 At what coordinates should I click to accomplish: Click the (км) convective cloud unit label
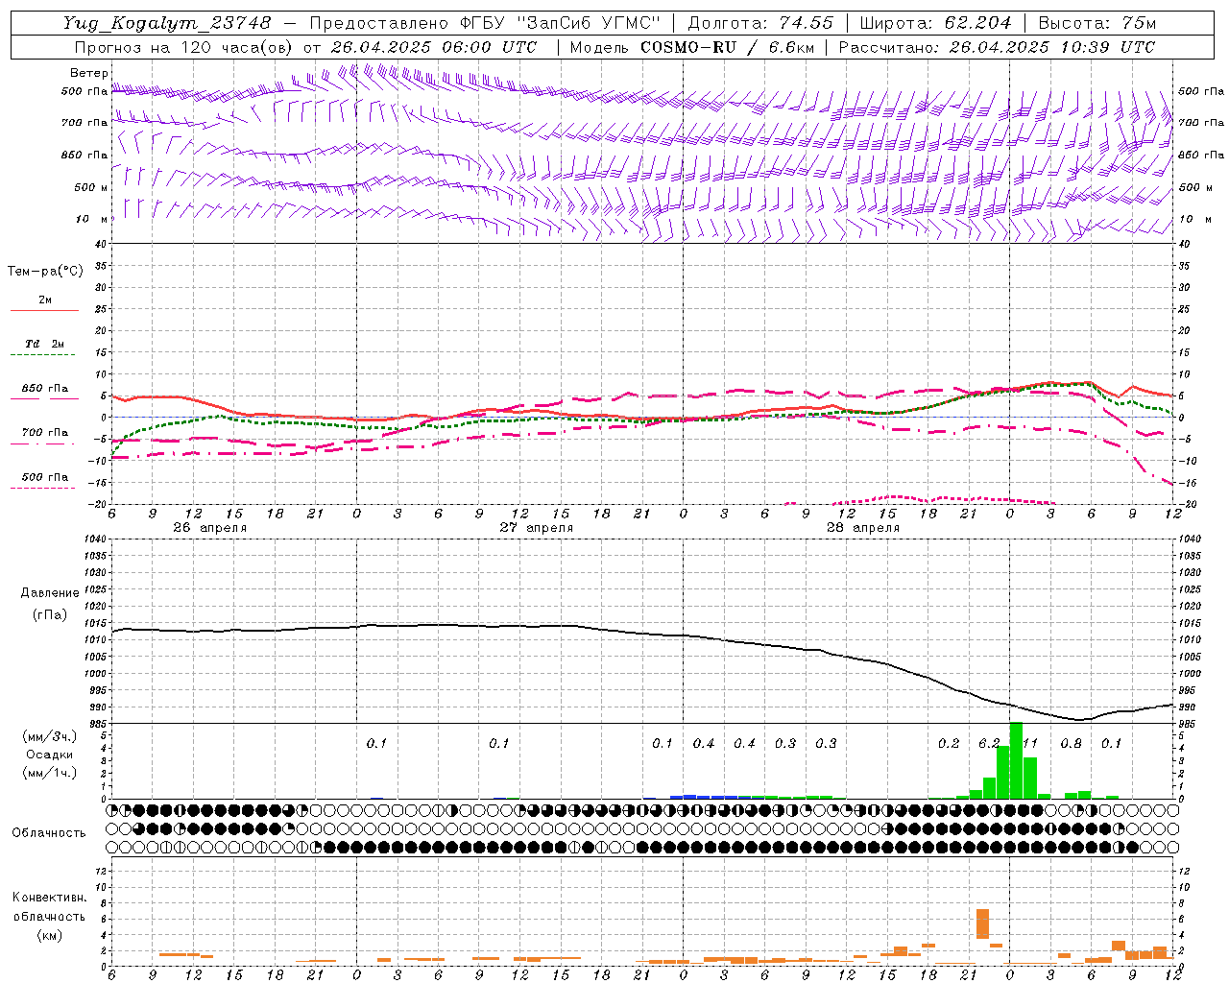(x=49, y=935)
